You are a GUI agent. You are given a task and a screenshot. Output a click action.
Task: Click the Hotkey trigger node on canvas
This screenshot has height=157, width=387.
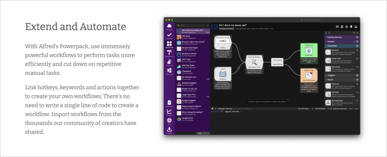pos(222,46)
